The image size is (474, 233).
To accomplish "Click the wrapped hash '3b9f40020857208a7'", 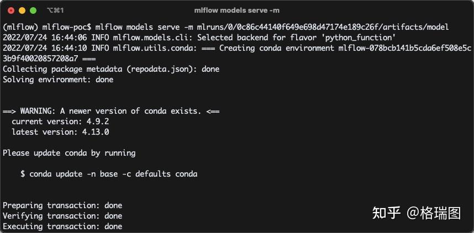I will [x=40, y=59].
